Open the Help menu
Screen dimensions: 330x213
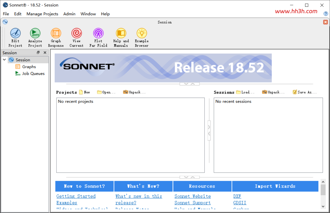[105, 14]
